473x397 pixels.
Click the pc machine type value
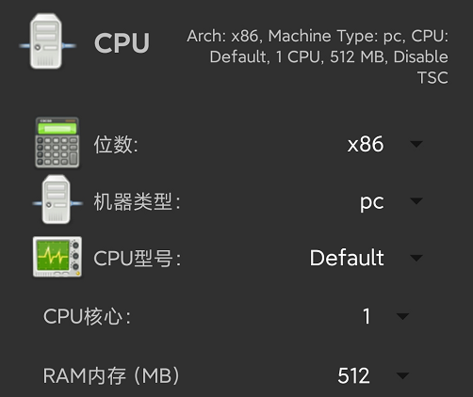coord(371,202)
